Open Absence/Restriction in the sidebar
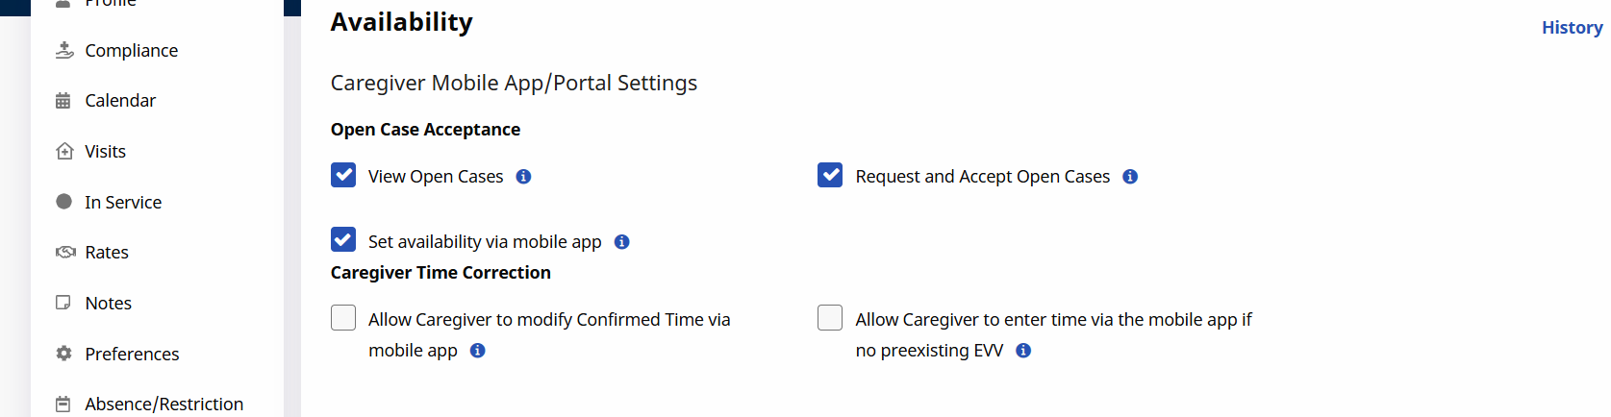 point(164,404)
